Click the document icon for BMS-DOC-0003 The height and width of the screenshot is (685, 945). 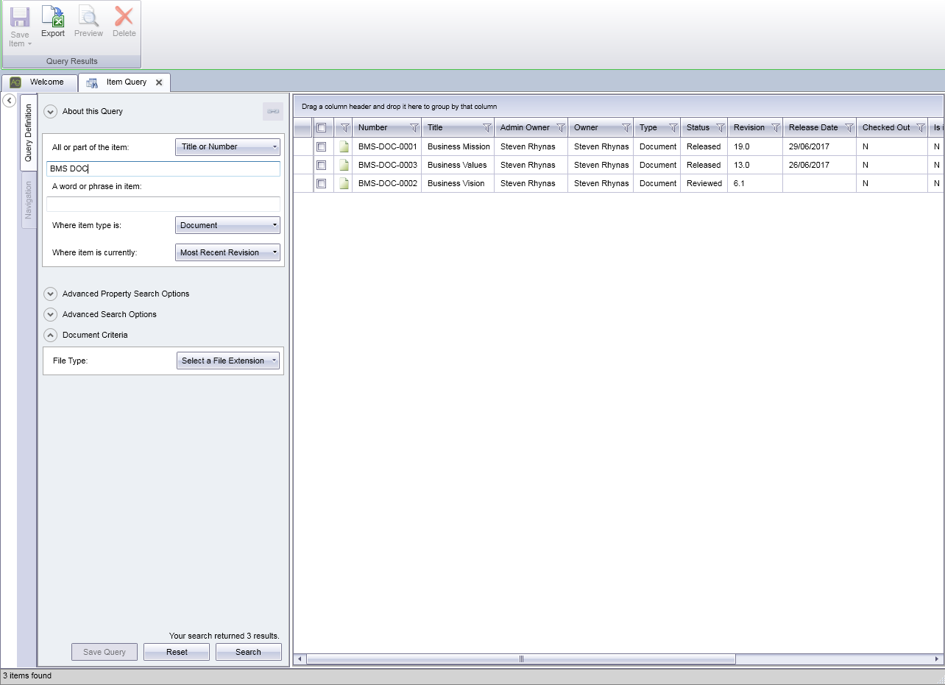click(x=344, y=165)
